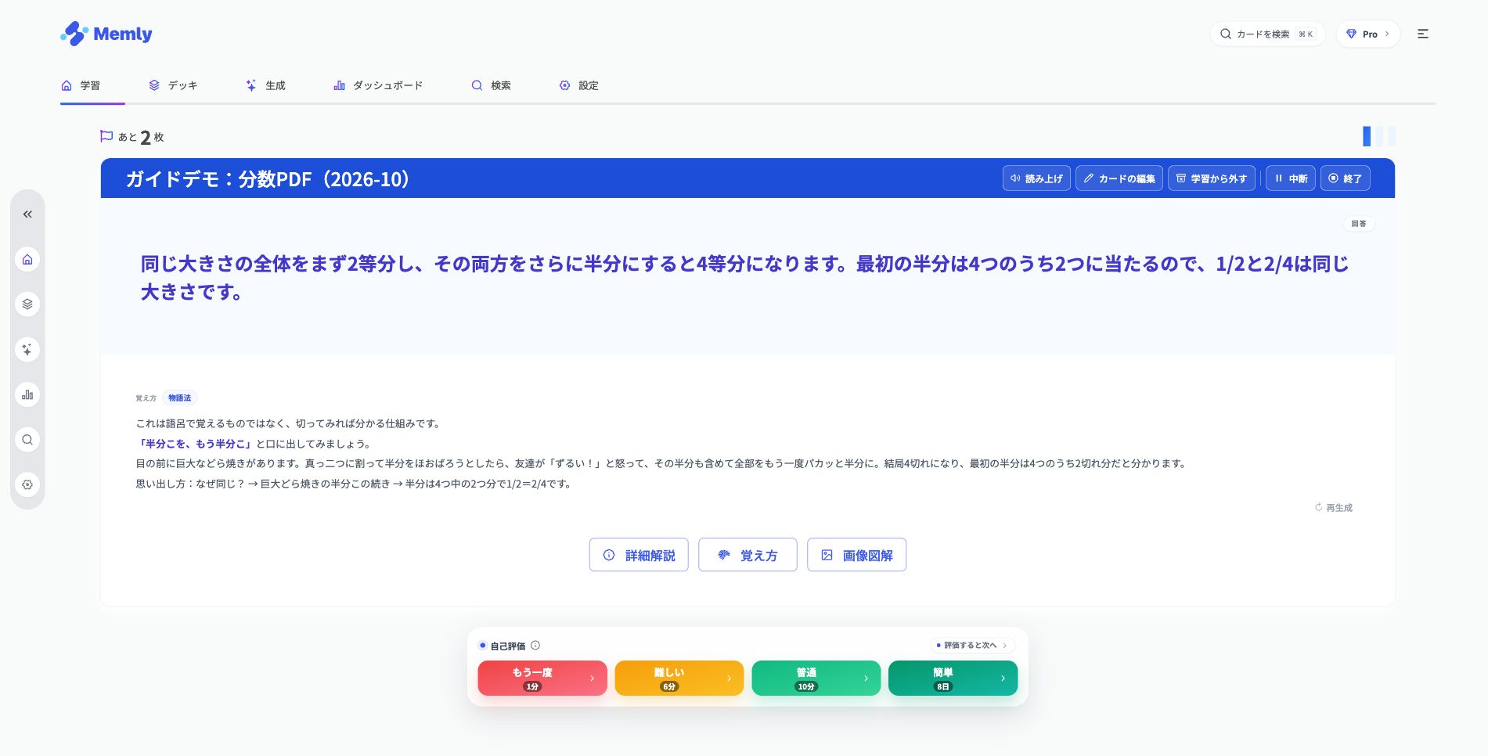Open the home icon in the left sidebar
The height and width of the screenshot is (756, 1488).
pyautogui.click(x=27, y=260)
